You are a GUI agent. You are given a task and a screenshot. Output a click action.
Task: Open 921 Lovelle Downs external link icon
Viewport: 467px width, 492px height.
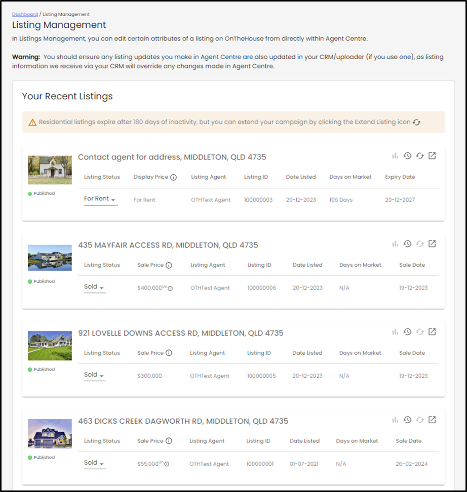(432, 332)
